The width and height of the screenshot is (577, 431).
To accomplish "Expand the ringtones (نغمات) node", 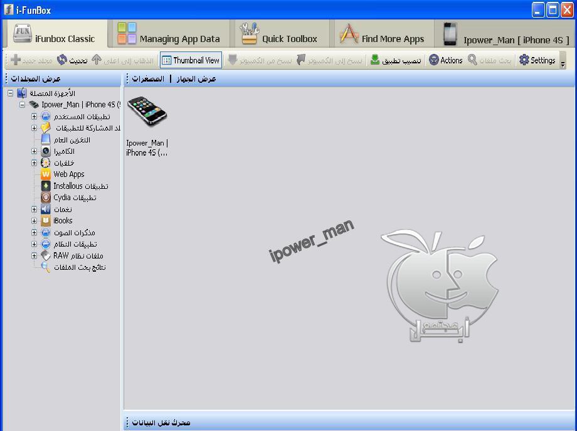I will click(34, 210).
